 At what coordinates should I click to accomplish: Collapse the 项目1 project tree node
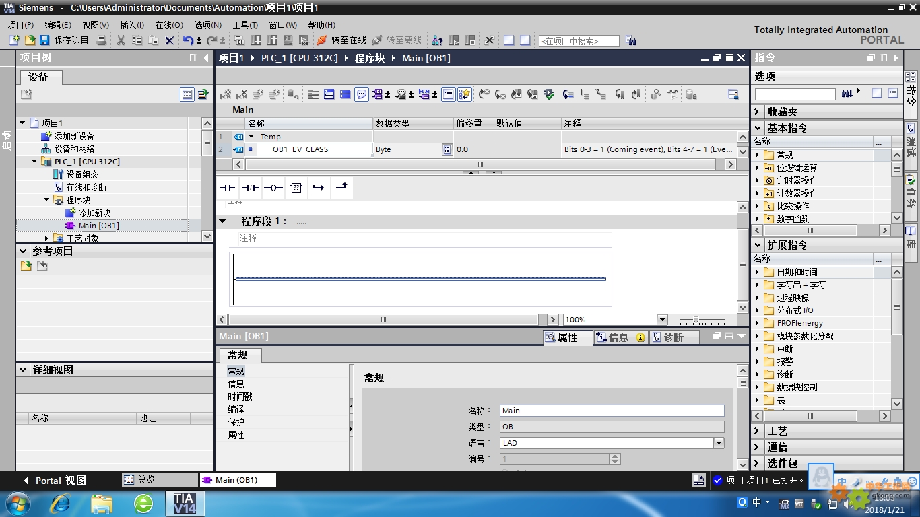[22, 123]
